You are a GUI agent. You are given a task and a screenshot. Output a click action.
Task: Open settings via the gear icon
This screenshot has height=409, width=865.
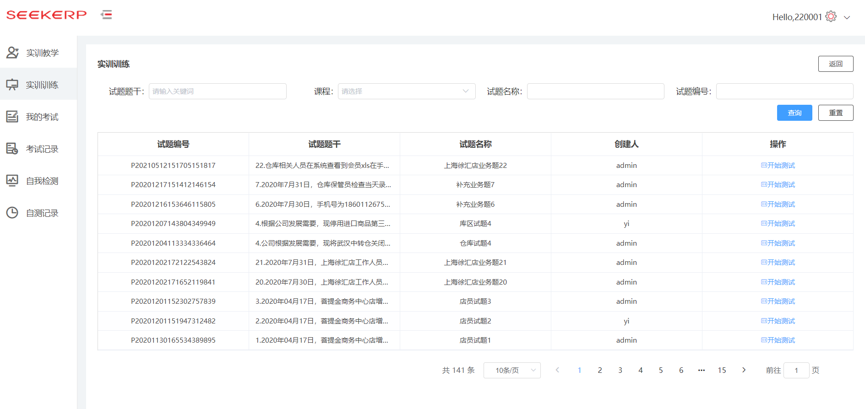pos(831,17)
